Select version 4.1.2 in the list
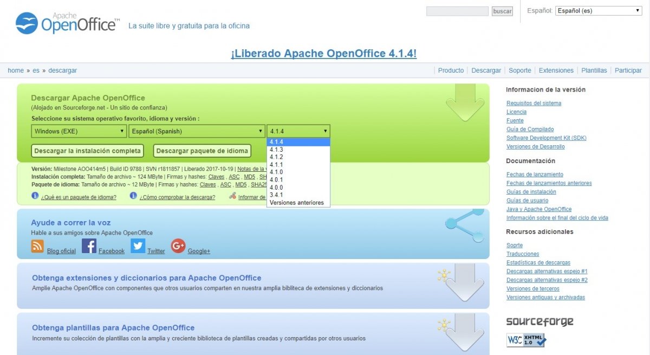Image resolution: width=650 pixels, height=355 pixels. (x=298, y=157)
